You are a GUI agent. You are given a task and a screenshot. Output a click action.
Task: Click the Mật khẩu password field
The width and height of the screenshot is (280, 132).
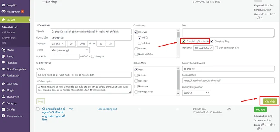click(x=65, y=56)
